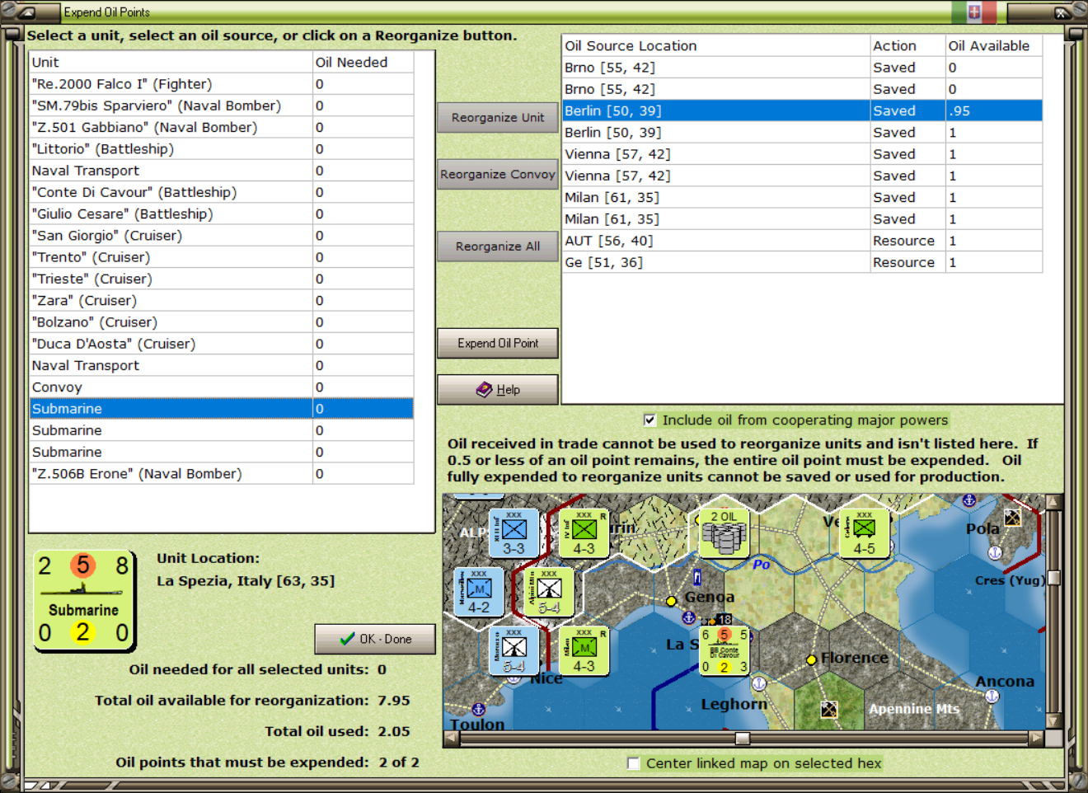
Task: Click the Reorganize All button
Action: (x=498, y=246)
